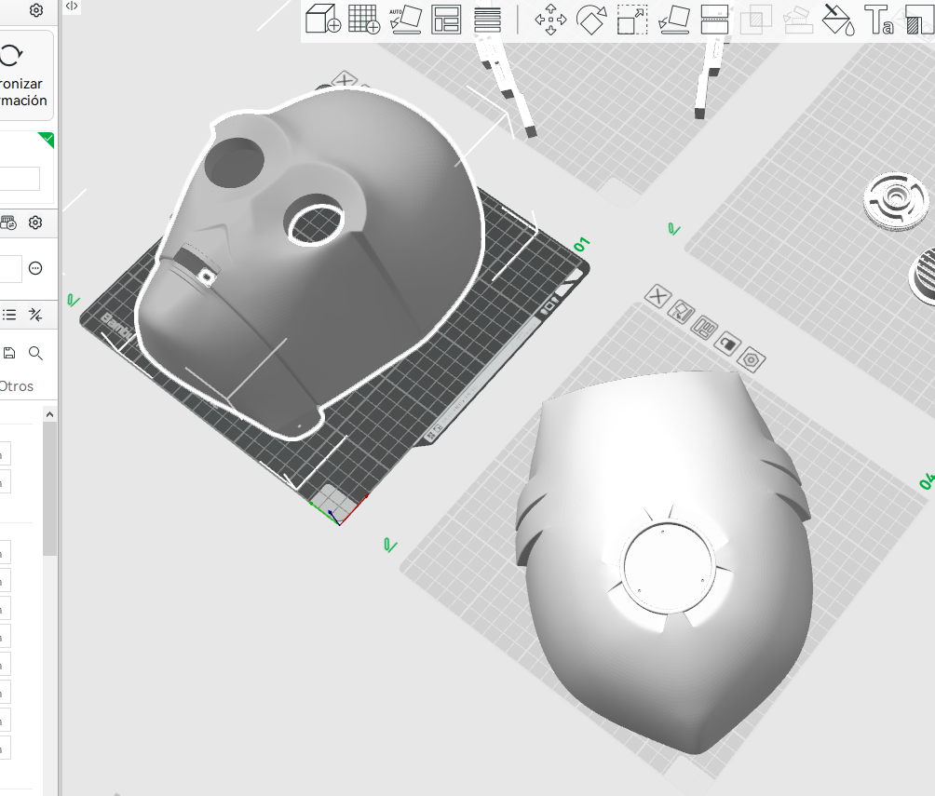This screenshot has height=796, width=935.
Task: Click the compare presets crossed-arrows icon
Action: pyautogui.click(x=35, y=315)
